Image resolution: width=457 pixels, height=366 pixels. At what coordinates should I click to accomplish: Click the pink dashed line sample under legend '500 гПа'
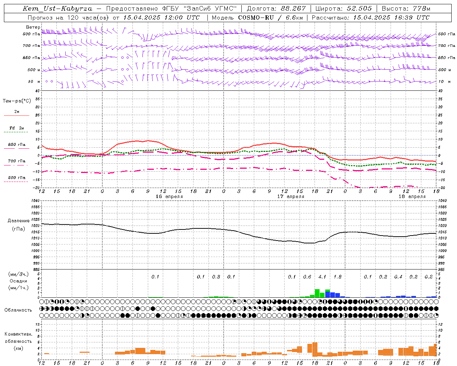[16, 182]
